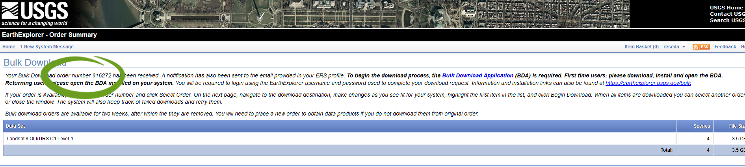This screenshot has height=167, width=745.
Task: Click the Scenes column header
Action: (x=702, y=126)
